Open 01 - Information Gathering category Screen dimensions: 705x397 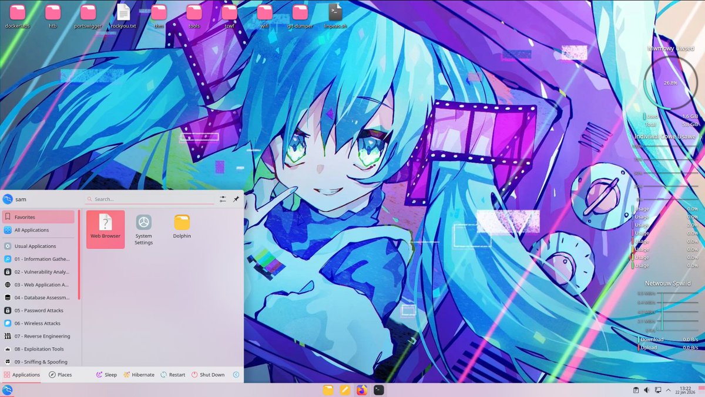coord(38,259)
